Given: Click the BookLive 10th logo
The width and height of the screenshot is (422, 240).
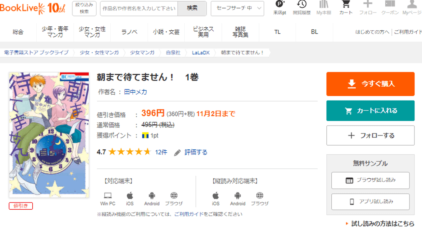Looking at the screenshot, I should [33, 8].
